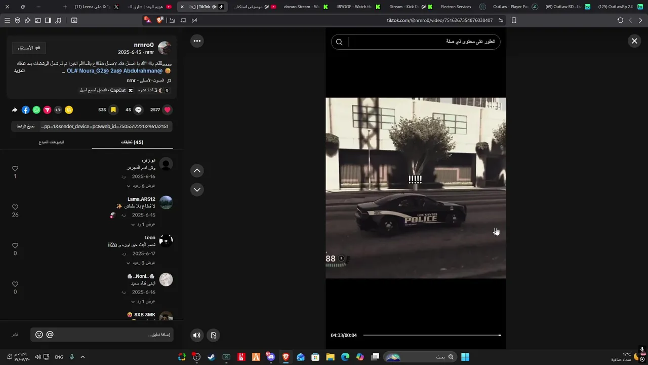Go to the previous video with the up arrow

point(197,171)
